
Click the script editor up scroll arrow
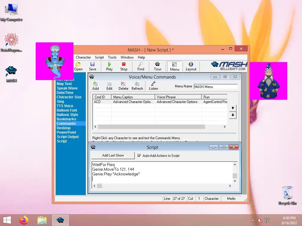[235, 164]
